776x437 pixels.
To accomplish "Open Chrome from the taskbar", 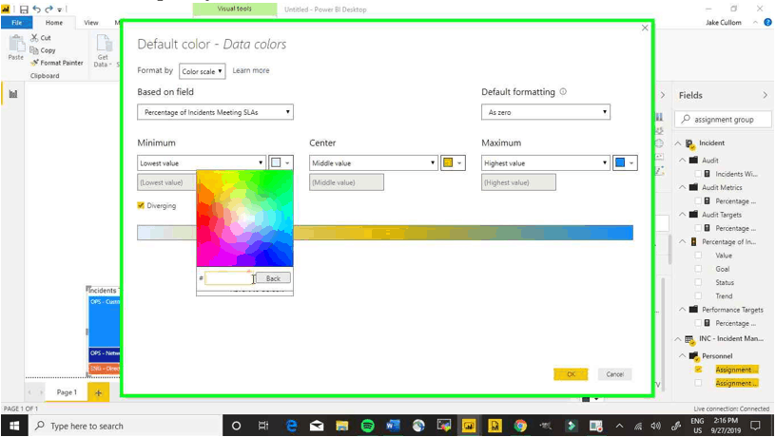I will pyautogui.click(x=519, y=426).
